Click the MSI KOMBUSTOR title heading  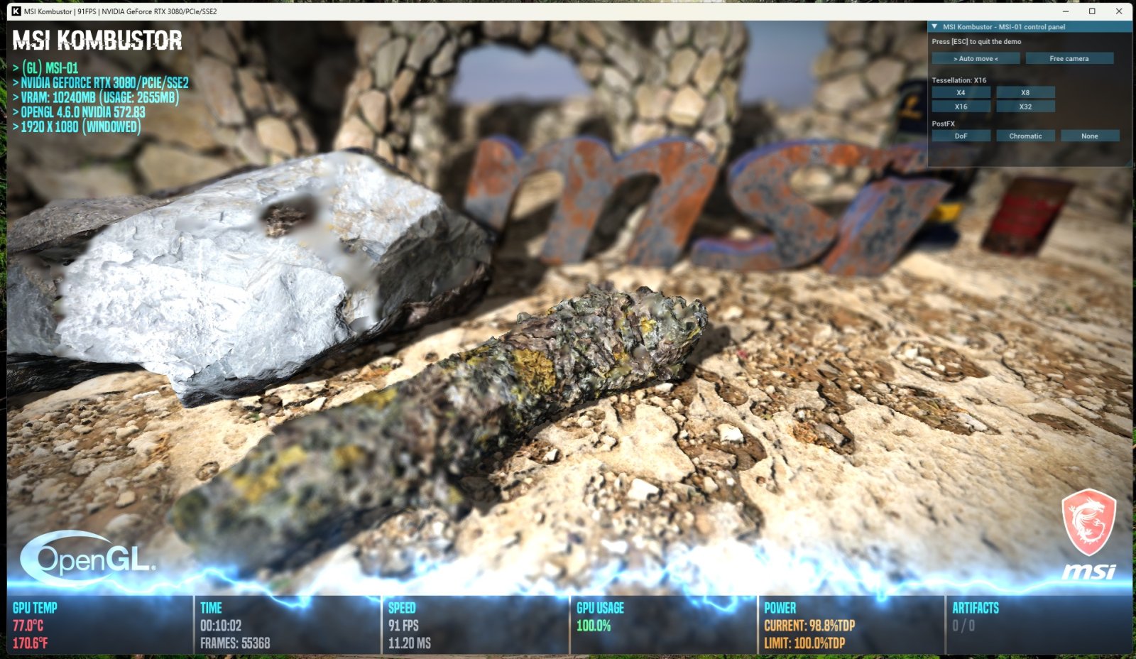pyautogui.click(x=97, y=40)
